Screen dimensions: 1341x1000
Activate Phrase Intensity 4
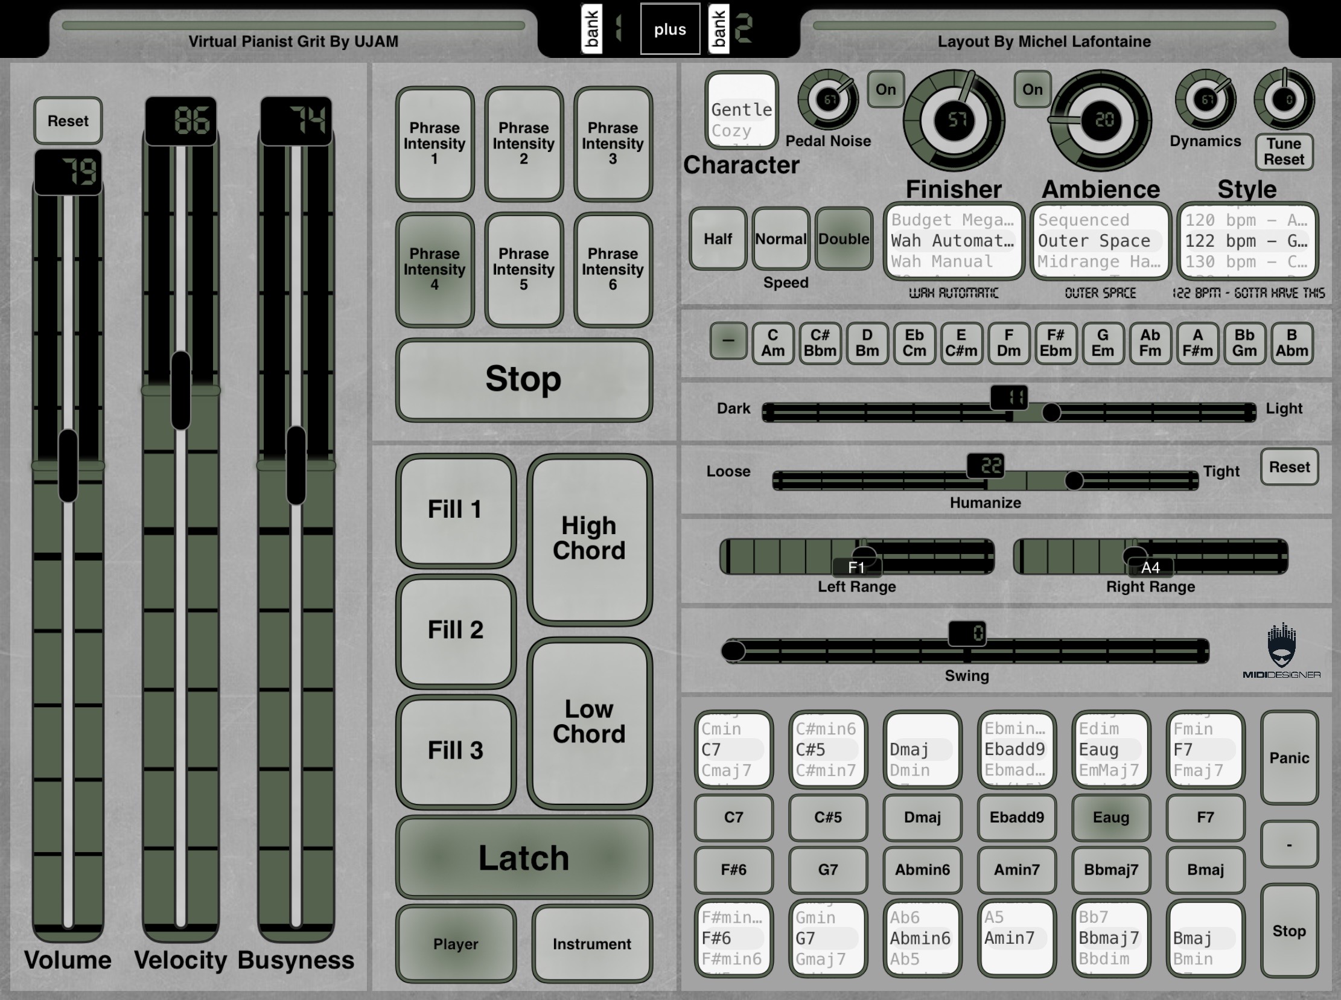(435, 269)
